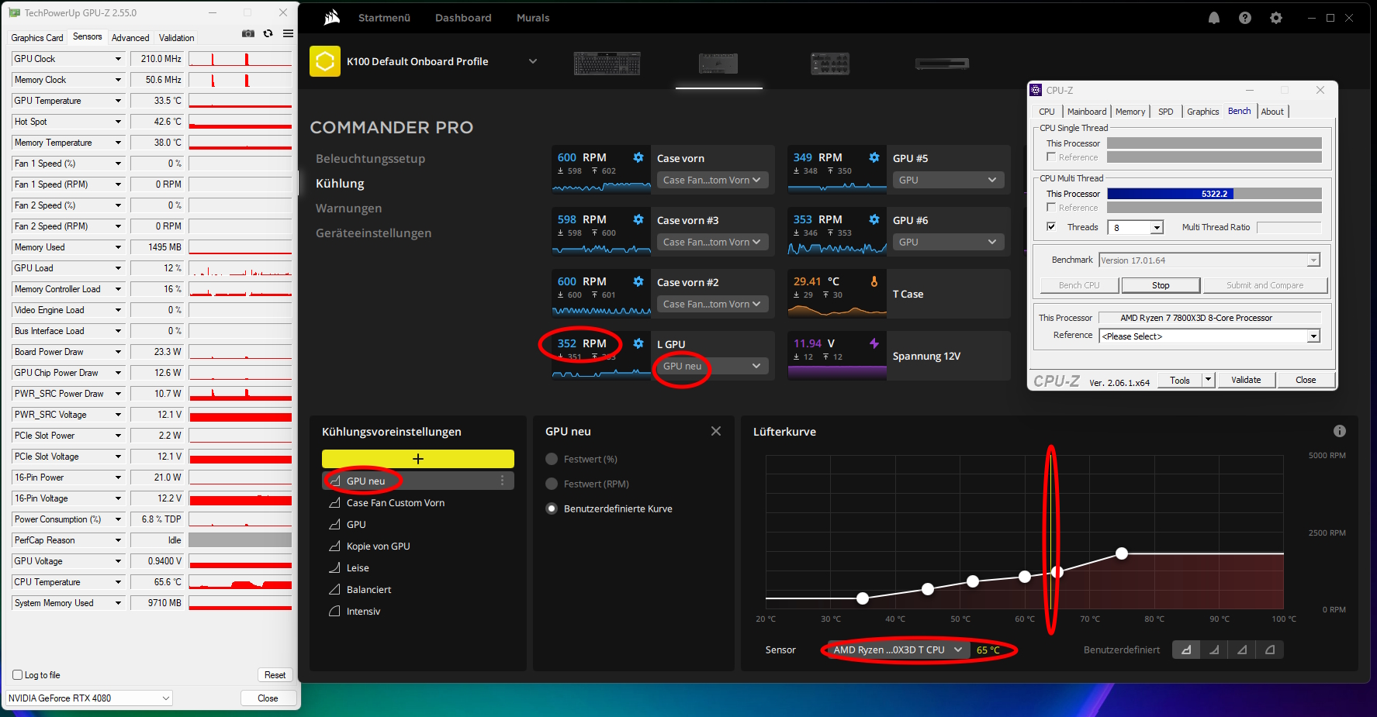The width and height of the screenshot is (1377, 717).
Task: Open iCUE notifications bell
Action: 1214,18
